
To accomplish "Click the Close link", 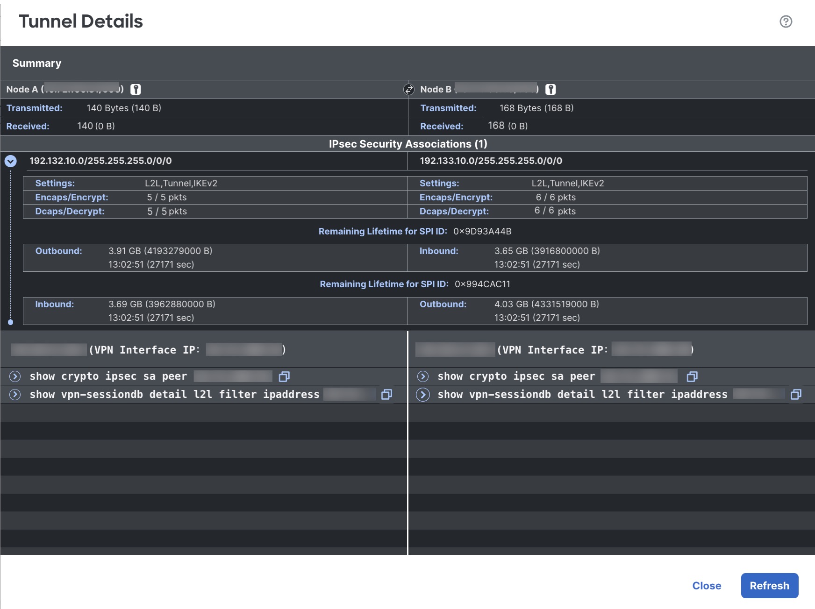I will (x=707, y=586).
